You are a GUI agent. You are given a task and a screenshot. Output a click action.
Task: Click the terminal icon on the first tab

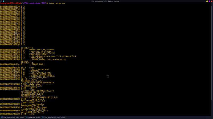click(2, 117)
